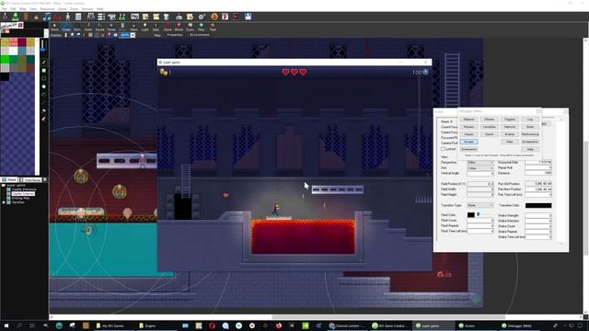This screenshot has width=589, height=331.
Task: Select Ending Map in tree
Action: pos(20,199)
